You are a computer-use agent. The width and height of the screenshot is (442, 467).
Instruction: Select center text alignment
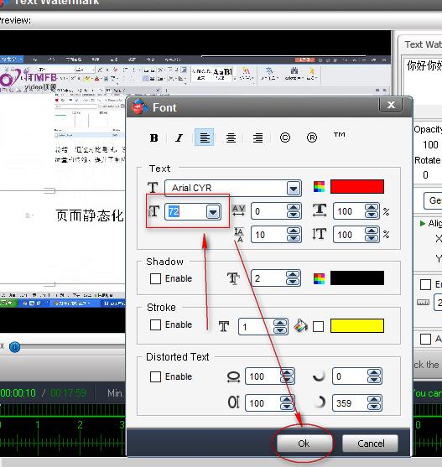click(x=231, y=138)
